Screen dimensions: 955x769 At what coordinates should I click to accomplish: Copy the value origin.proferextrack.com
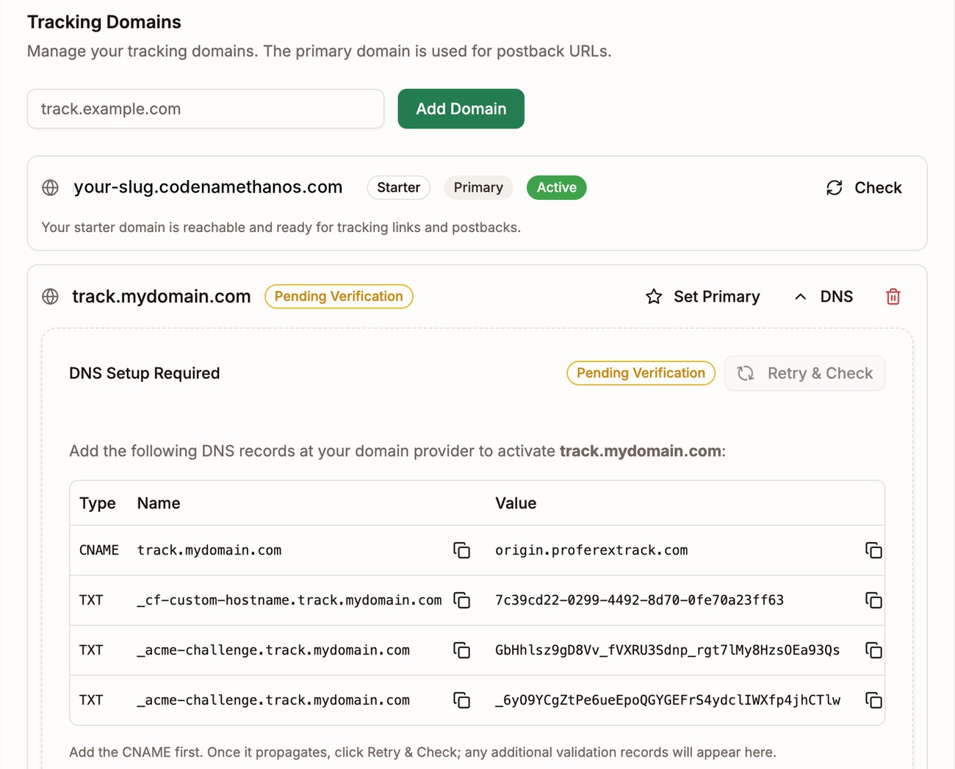tap(873, 550)
